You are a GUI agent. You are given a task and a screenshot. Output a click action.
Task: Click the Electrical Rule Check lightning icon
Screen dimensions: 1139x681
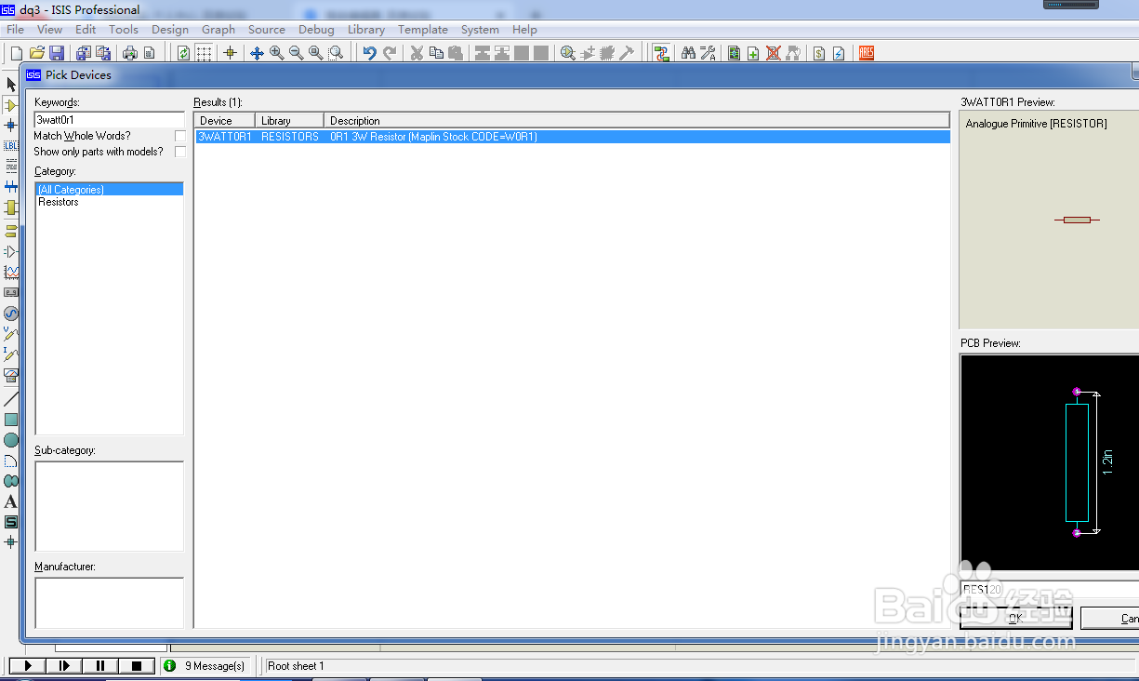pyautogui.click(x=838, y=53)
